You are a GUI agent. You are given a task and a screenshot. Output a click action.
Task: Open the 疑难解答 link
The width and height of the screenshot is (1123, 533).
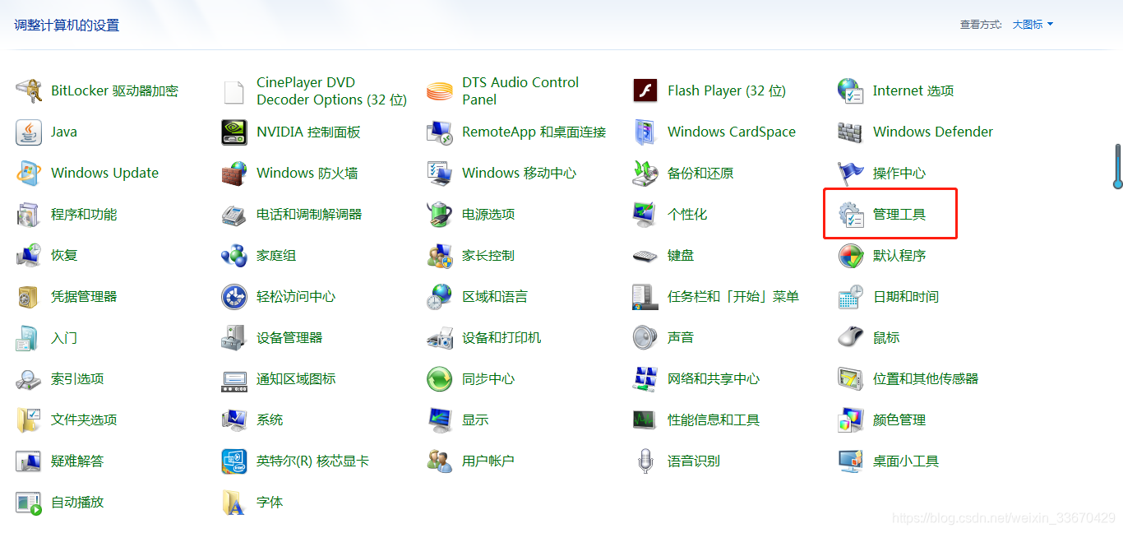pyautogui.click(x=77, y=461)
